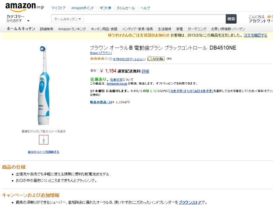
Task: Click the toothbrush thumbnail image
Action: pos(44,140)
